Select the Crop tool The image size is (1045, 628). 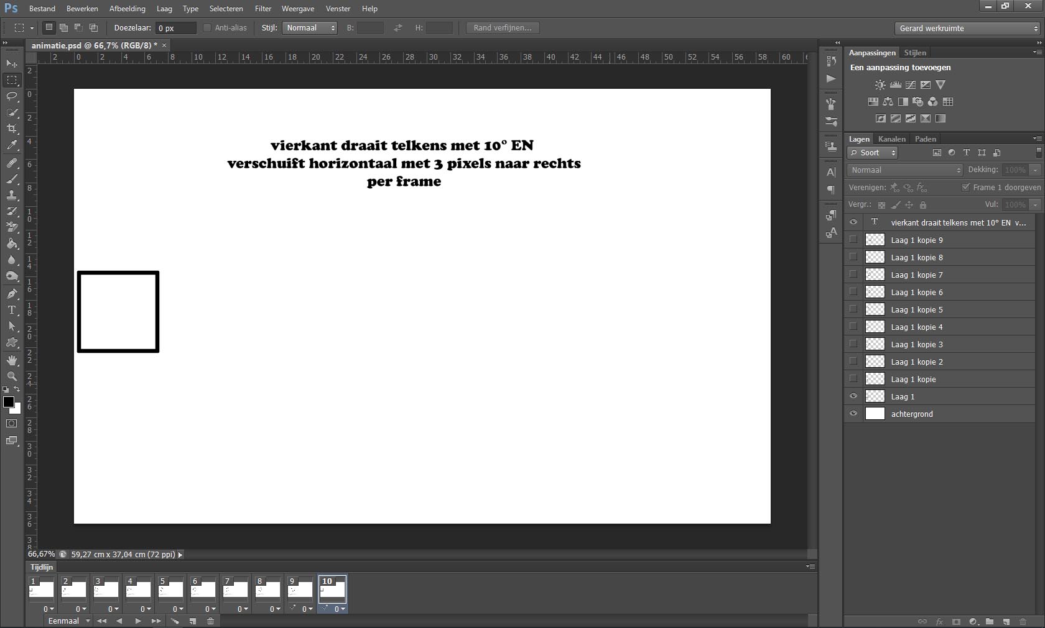12,129
